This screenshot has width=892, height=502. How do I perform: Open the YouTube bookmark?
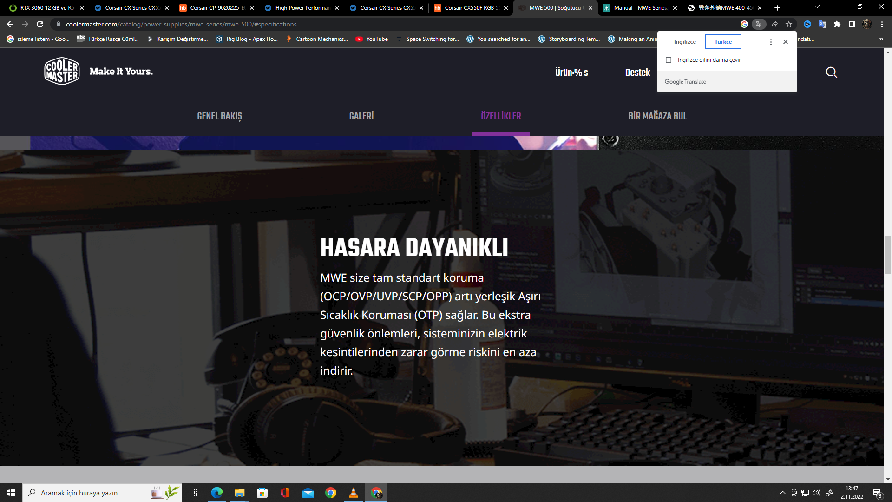(x=372, y=39)
